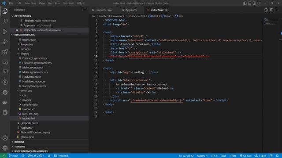Viewport: 282px width, 158px height.
Task: Open global.json in explorer
Action: point(27,137)
